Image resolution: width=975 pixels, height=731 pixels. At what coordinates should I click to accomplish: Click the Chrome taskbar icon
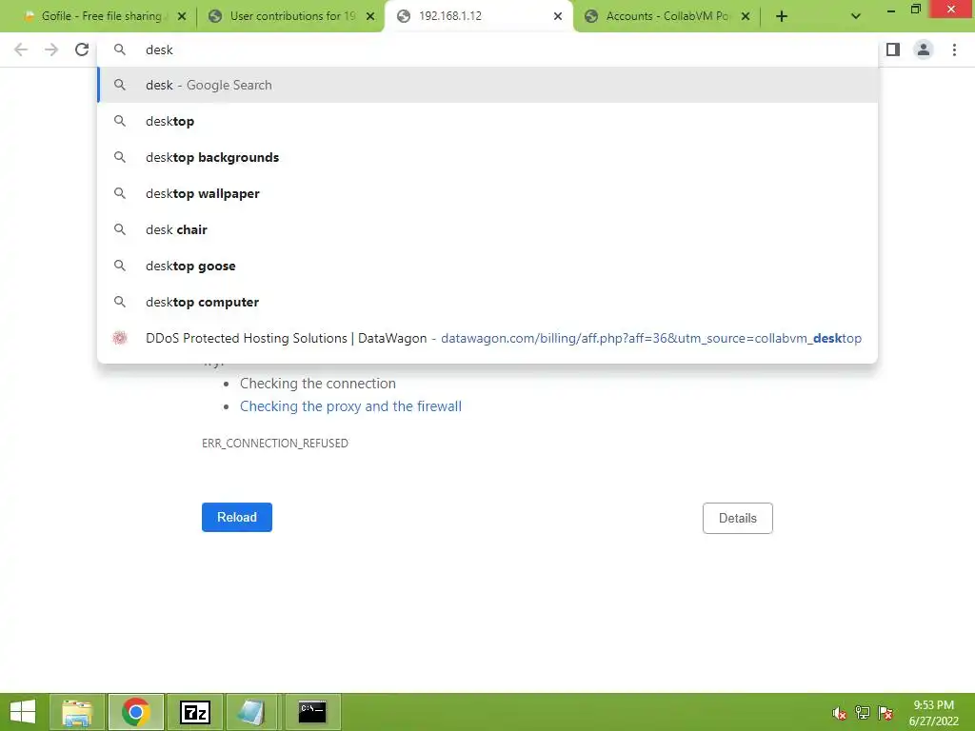click(x=136, y=712)
